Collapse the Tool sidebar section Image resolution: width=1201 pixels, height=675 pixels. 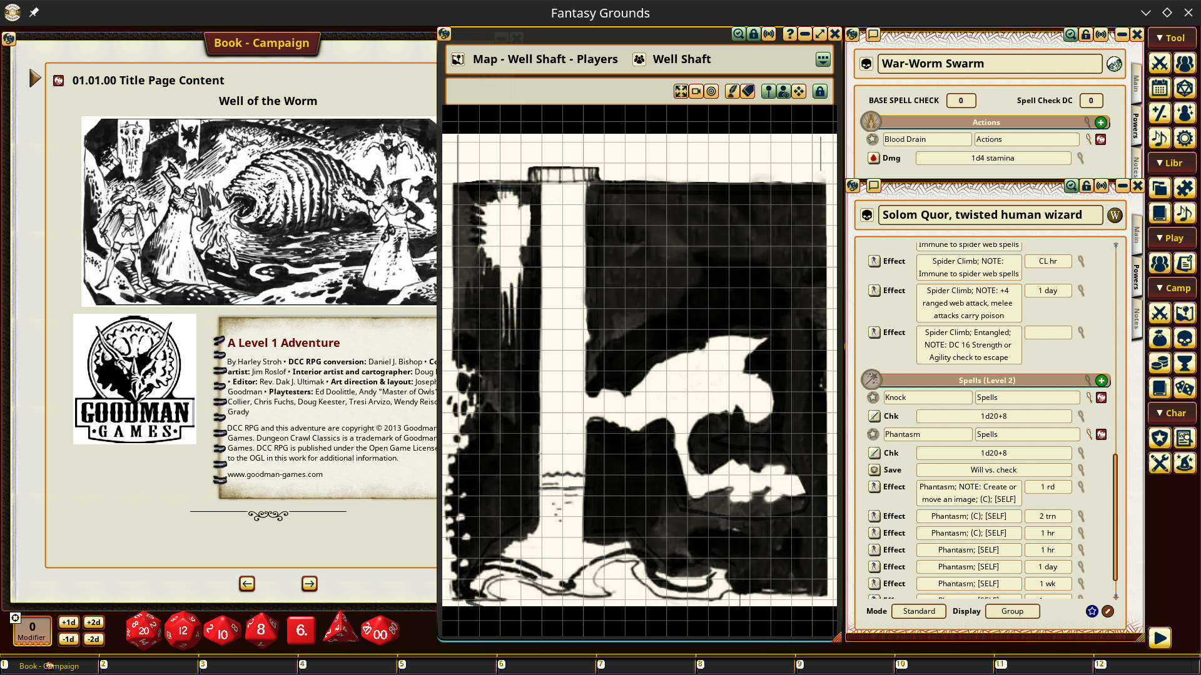[1172, 37]
